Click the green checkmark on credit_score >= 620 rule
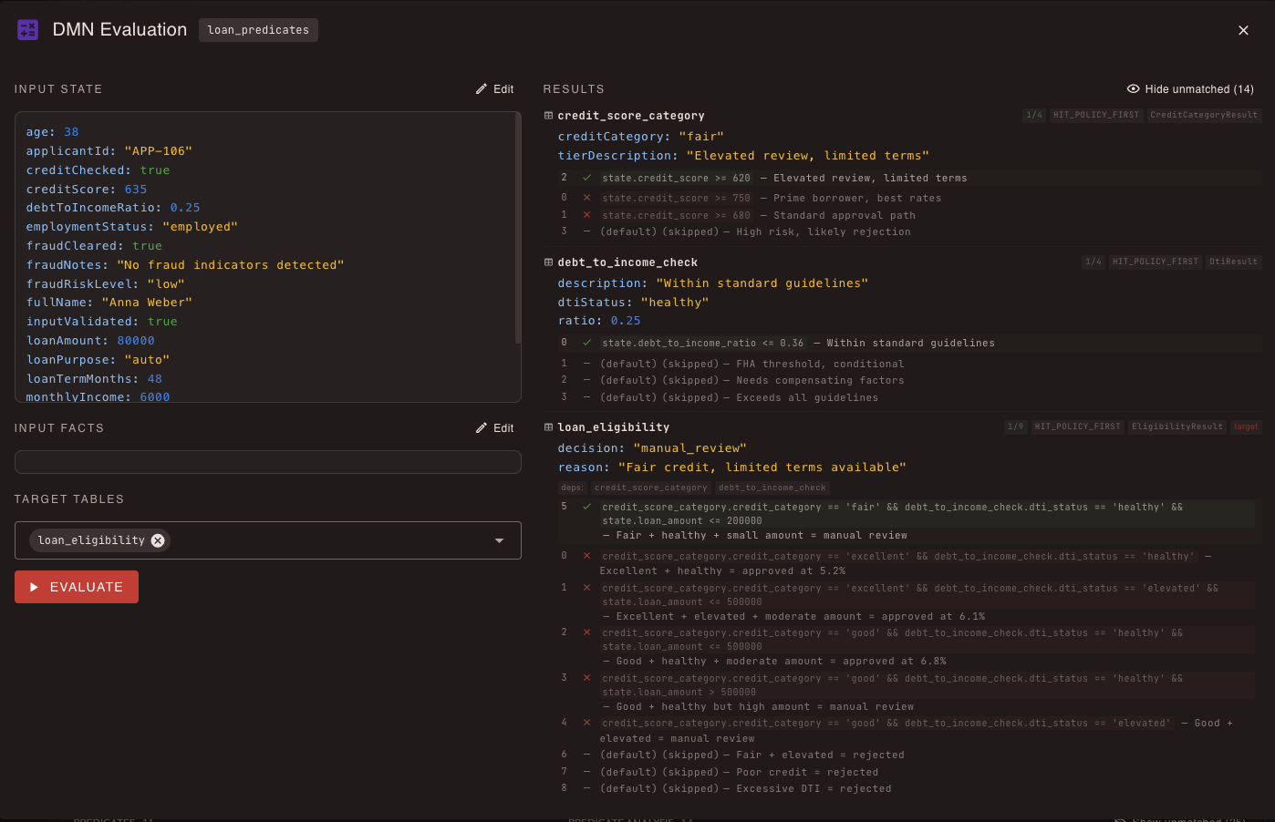The width and height of the screenshot is (1275, 822). coord(586,178)
